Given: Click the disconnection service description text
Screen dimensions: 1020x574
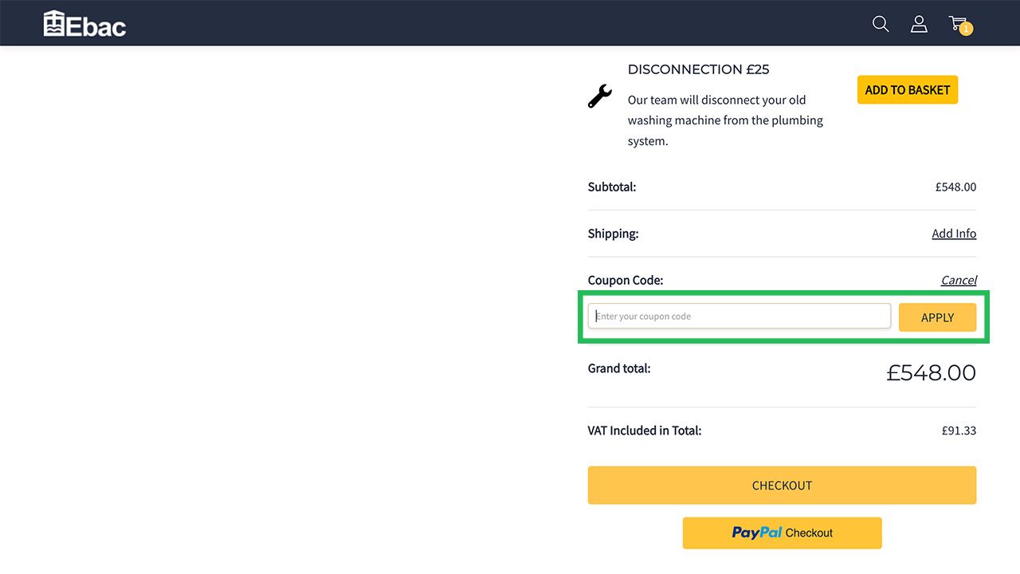Looking at the screenshot, I should point(725,120).
